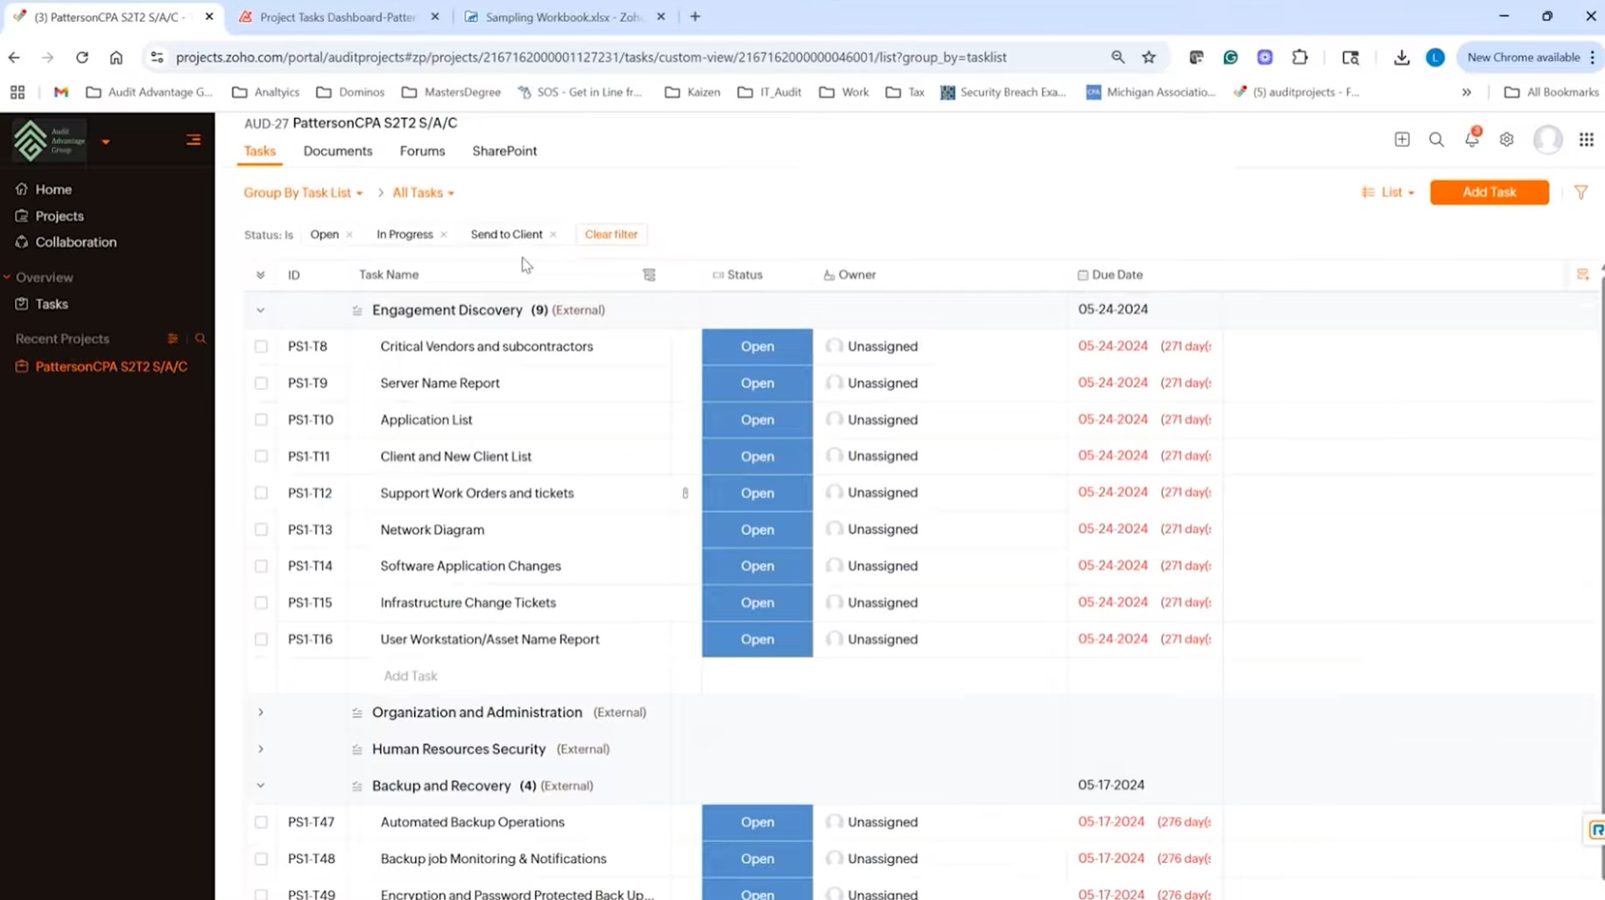Open Gmail bookmark icon
Viewport: 1605px width, 900px height.
click(60, 92)
